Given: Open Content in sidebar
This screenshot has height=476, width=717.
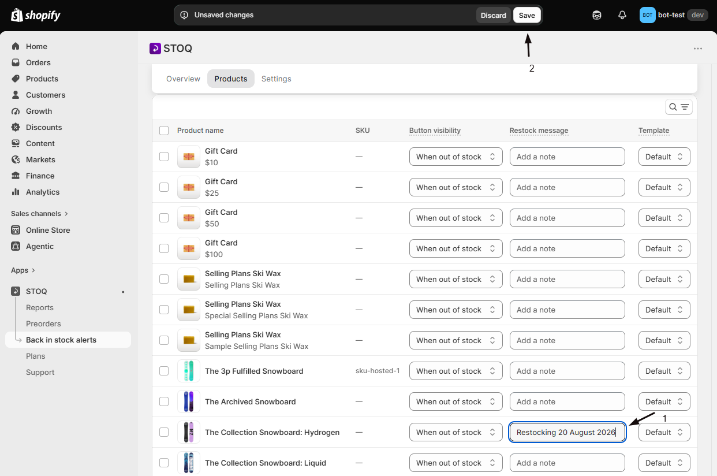Looking at the screenshot, I should (x=40, y=143).
